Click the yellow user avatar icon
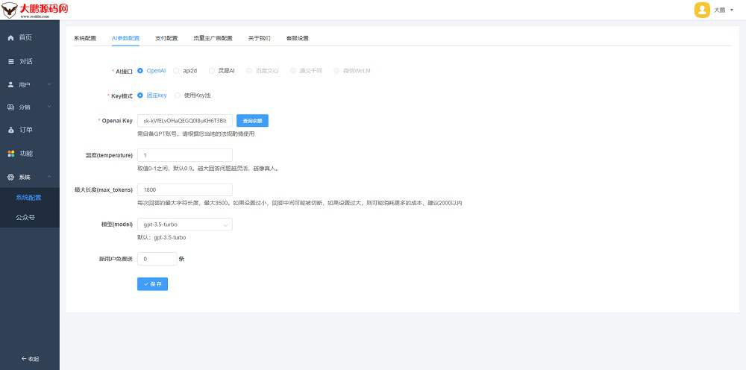The width and height of the screenshot is (746, 370). tap(702, 10)
